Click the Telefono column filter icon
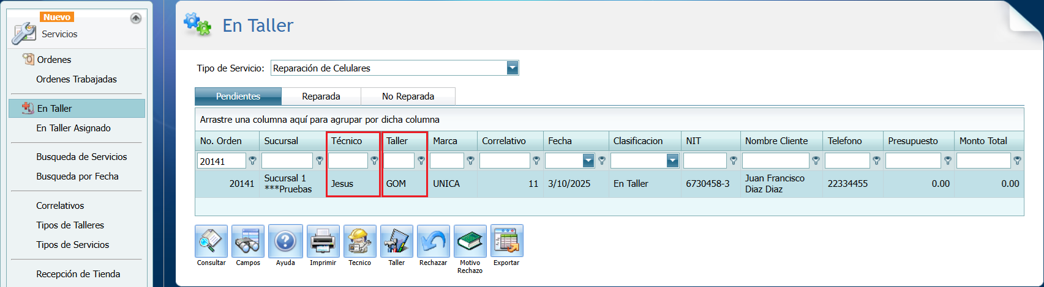This screenshot has height=287, width=1044. coord(876,161)
